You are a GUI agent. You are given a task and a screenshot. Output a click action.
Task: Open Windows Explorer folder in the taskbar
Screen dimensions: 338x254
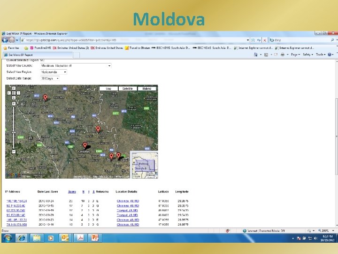[x=37, y=238]
